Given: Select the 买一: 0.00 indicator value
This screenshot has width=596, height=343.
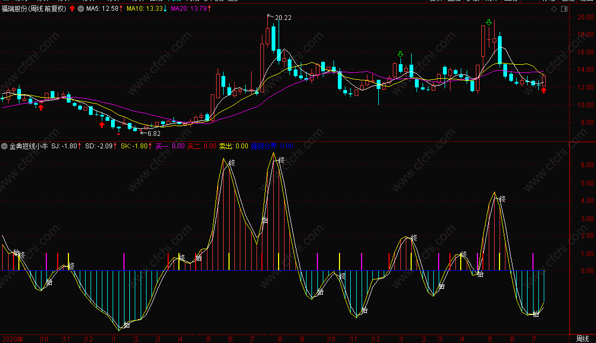Looking at the screenshot, I should tap(170, 146).
